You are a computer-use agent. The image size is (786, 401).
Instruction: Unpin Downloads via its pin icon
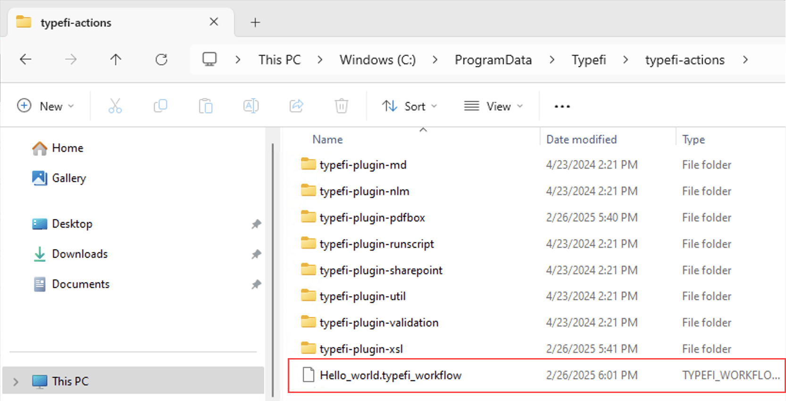256,254
